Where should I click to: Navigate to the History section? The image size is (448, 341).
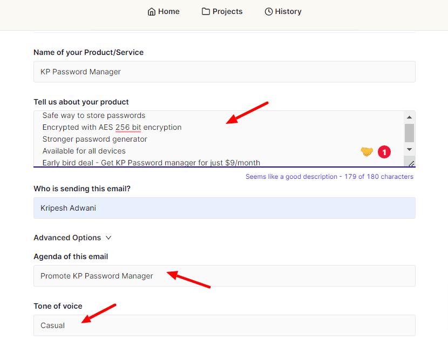[x=283, y=11]
